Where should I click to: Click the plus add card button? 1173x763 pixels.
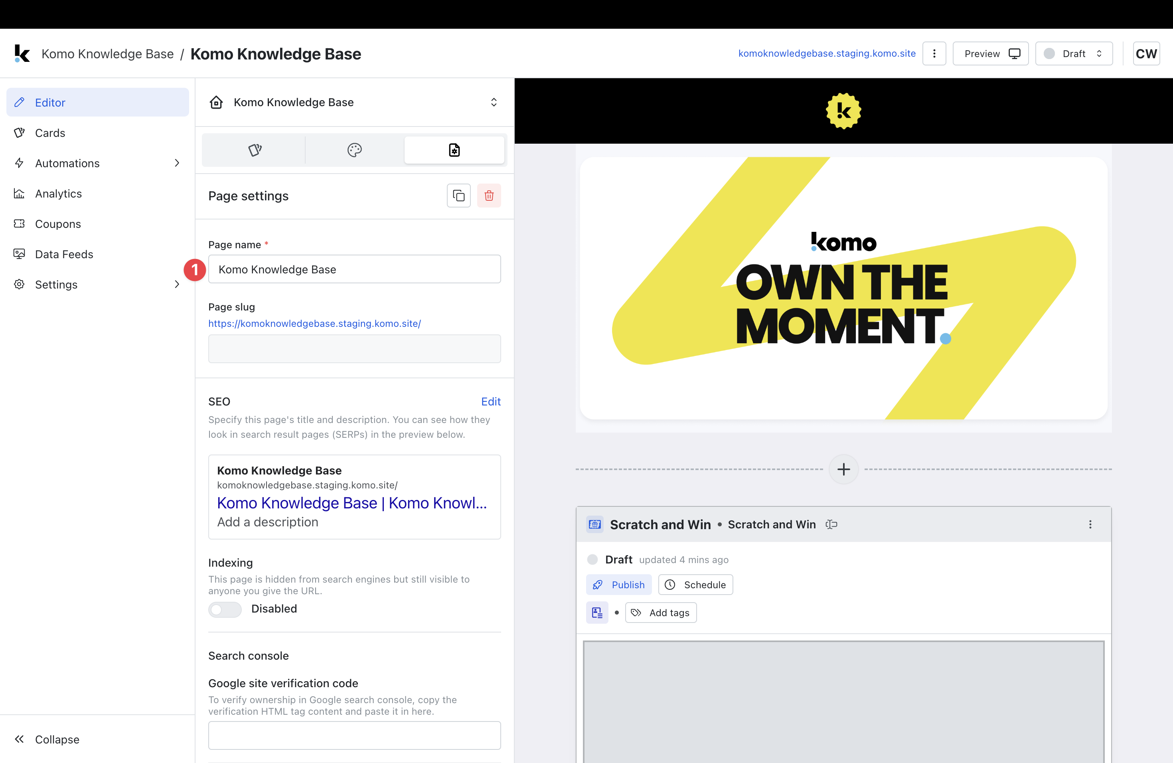[x=843, y=469]
